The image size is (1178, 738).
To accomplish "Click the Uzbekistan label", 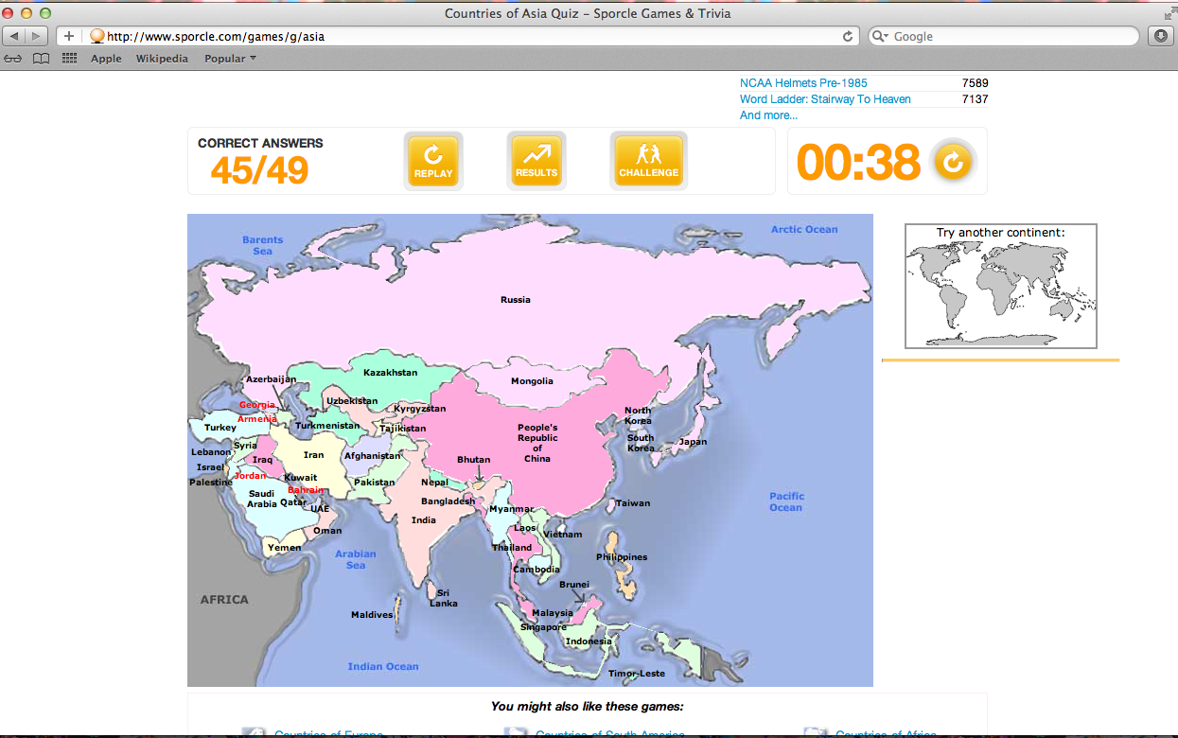I will pos(352,401).
